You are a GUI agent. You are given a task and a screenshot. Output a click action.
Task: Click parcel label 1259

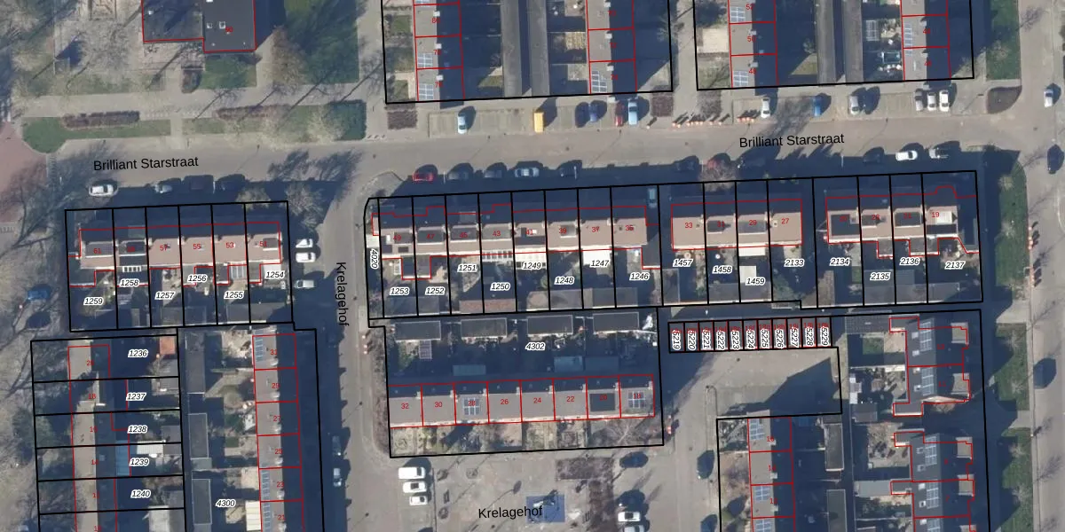coord(94,301)
